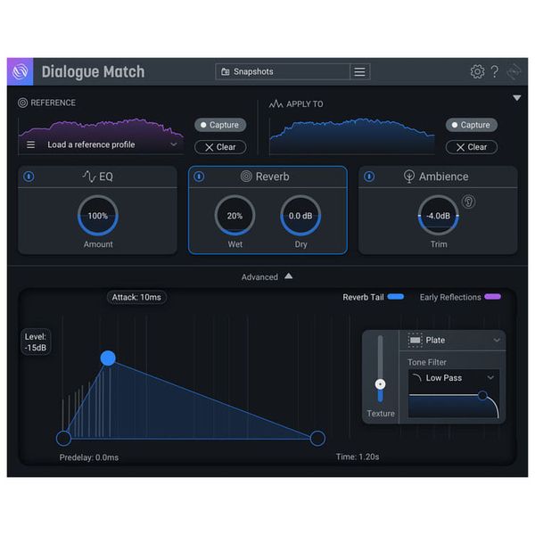Screen dimensions: 535x535
Task: Click the Reverb Wet 20% knob
Action: point(235,216)
